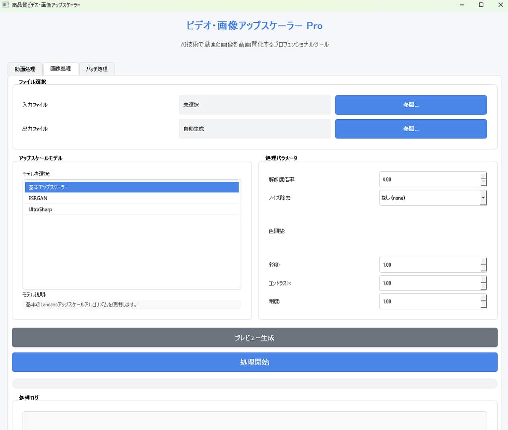Click the progress bar below 処理開始
This screenshot has height=430, width=508.
point(254,384)
